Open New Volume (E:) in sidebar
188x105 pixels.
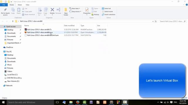click(13, 81)
